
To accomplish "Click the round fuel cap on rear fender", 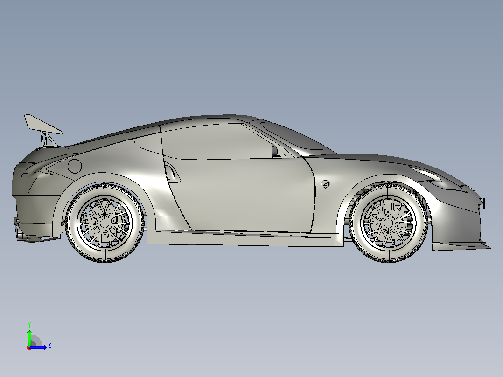I will pos(75,166).
